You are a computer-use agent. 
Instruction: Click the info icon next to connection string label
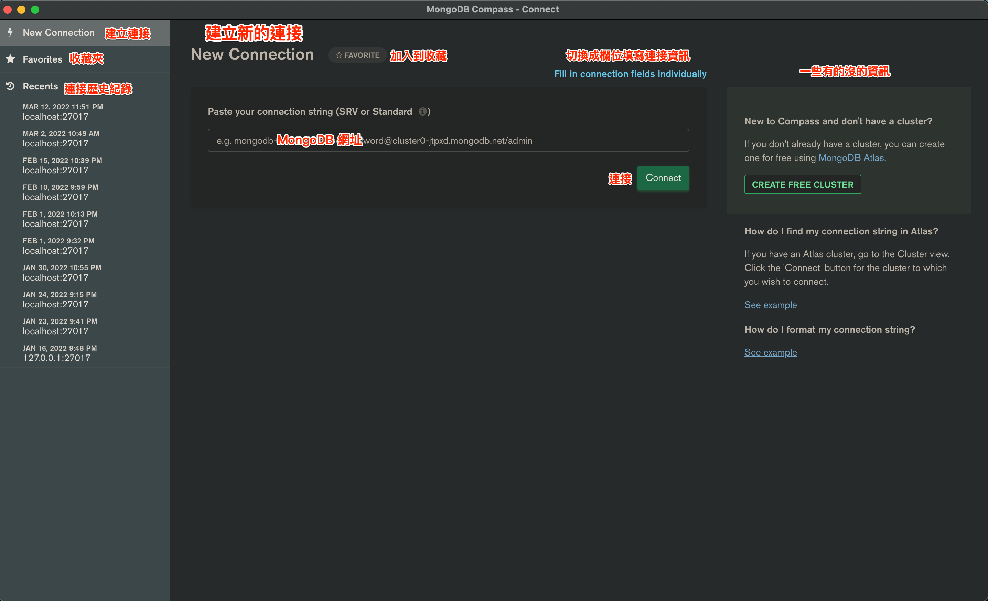[422, 111]
